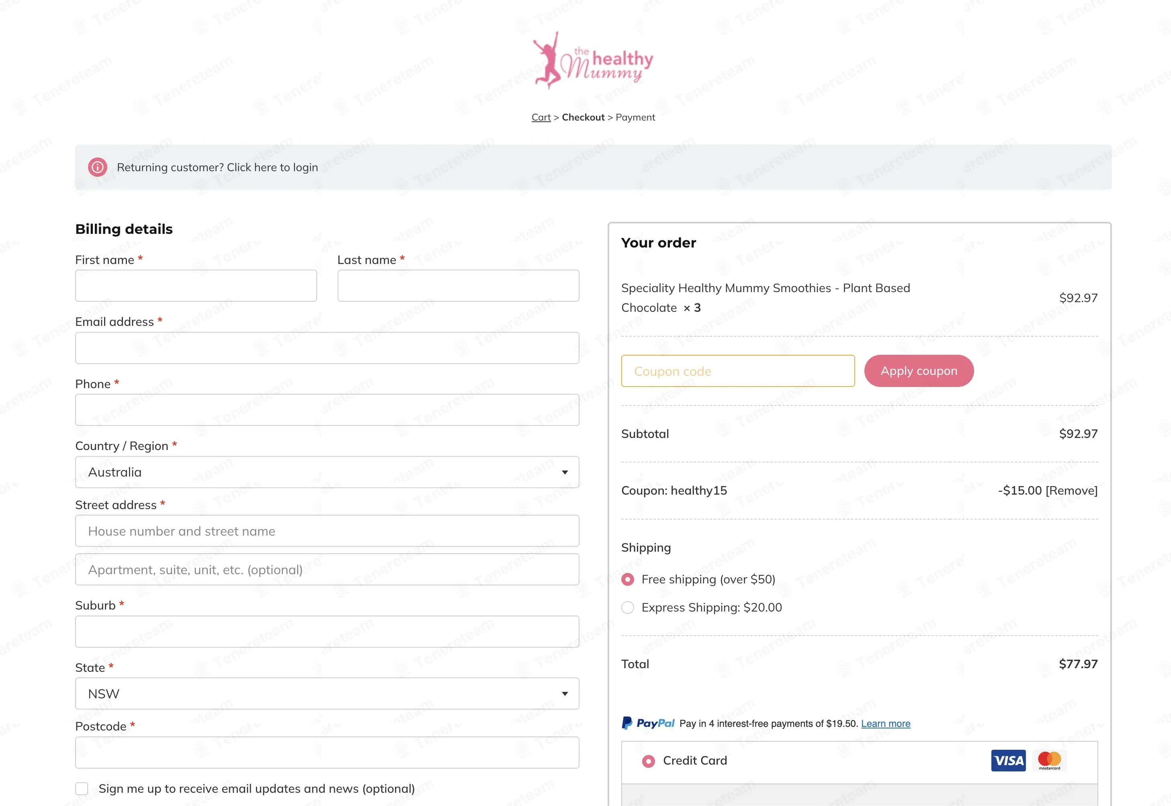Click the Payment breadcrumb step
The image size is (1171, 806).
[x=635, y=117]
